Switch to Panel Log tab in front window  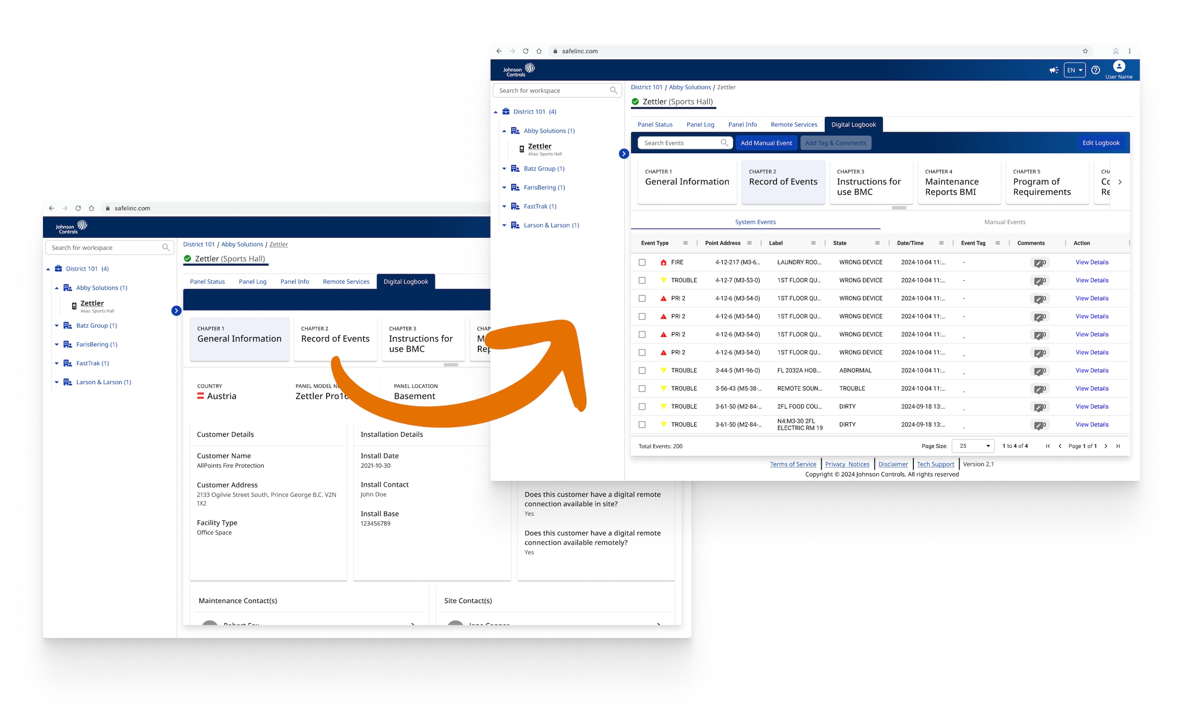[x=700, y=125]
